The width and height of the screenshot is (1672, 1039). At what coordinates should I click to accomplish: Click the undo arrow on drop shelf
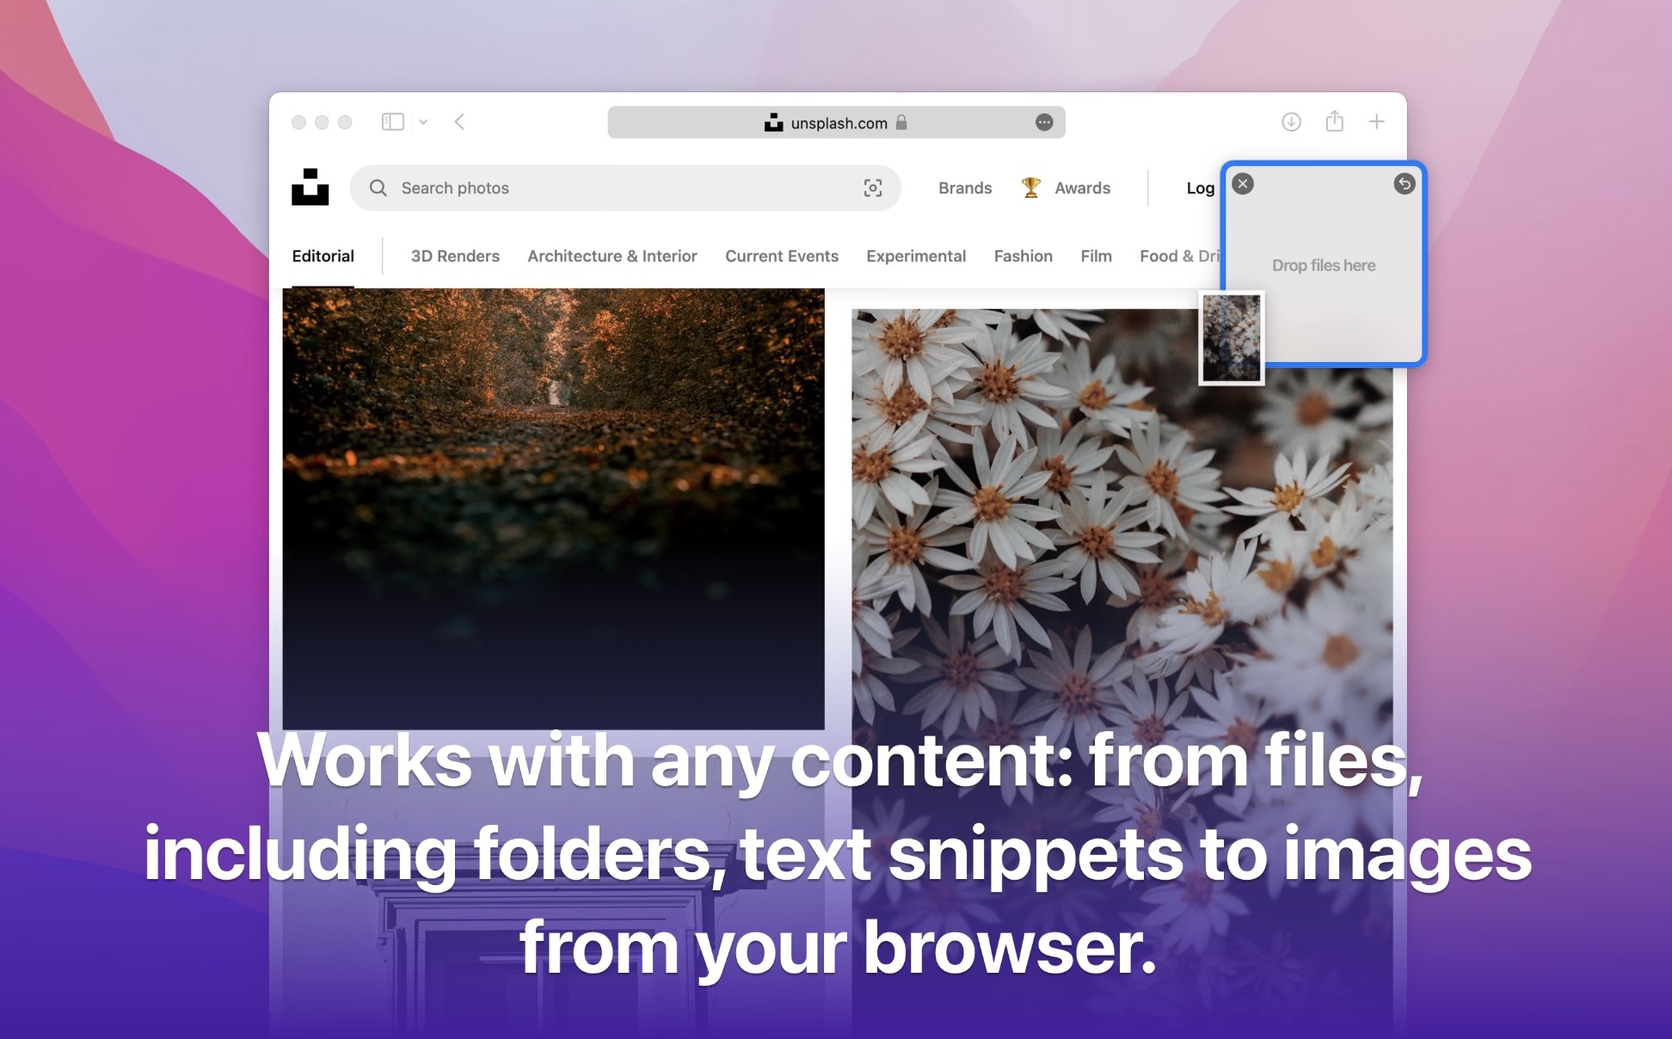(1404, 184)
